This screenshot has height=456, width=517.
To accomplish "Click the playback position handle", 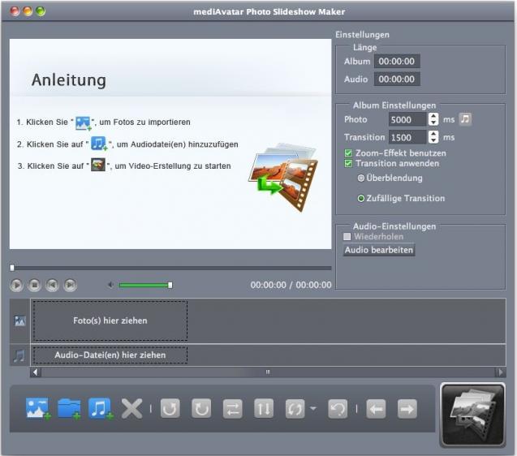I will coord(12,268).
